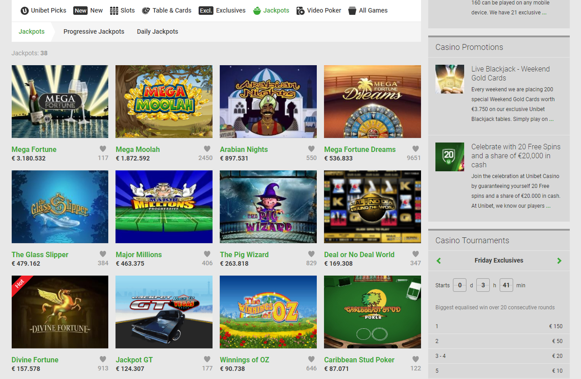Expand the Live Blackjack promotion text ellipsis
Image resolution: width=581 pixels, height=379 pixels.
551,119
